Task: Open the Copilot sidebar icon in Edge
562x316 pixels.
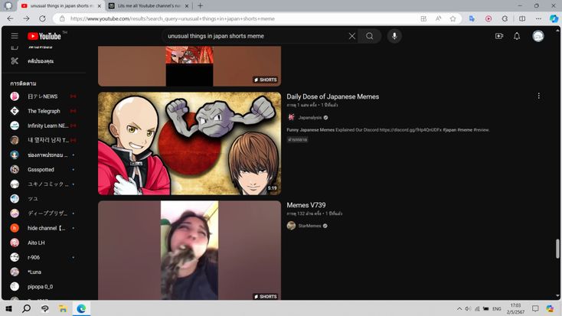Action: coord(554,18)
